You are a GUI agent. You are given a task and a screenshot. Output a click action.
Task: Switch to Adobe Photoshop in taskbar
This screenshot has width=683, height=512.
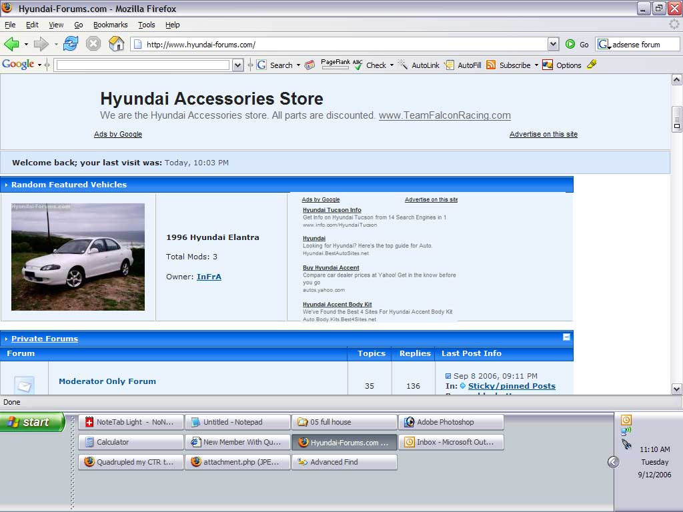pyautogui.click(x=452, y=422)
